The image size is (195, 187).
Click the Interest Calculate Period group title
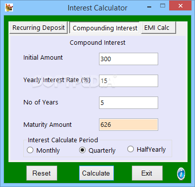[x=63, y=140]
